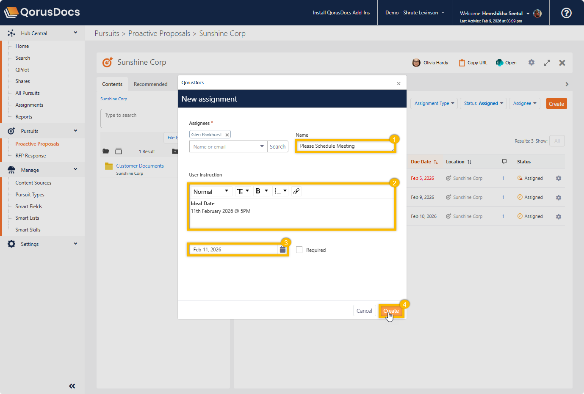Image resolution: width=584 pixels, height=394 pixels.
Task: Open gear menu for Feb 5 assignment
Action: [558, 178]
